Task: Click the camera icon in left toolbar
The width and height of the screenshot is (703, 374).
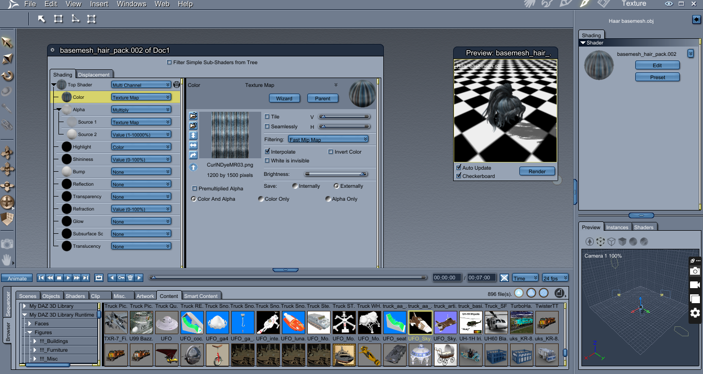Action: tap(7, 244)
